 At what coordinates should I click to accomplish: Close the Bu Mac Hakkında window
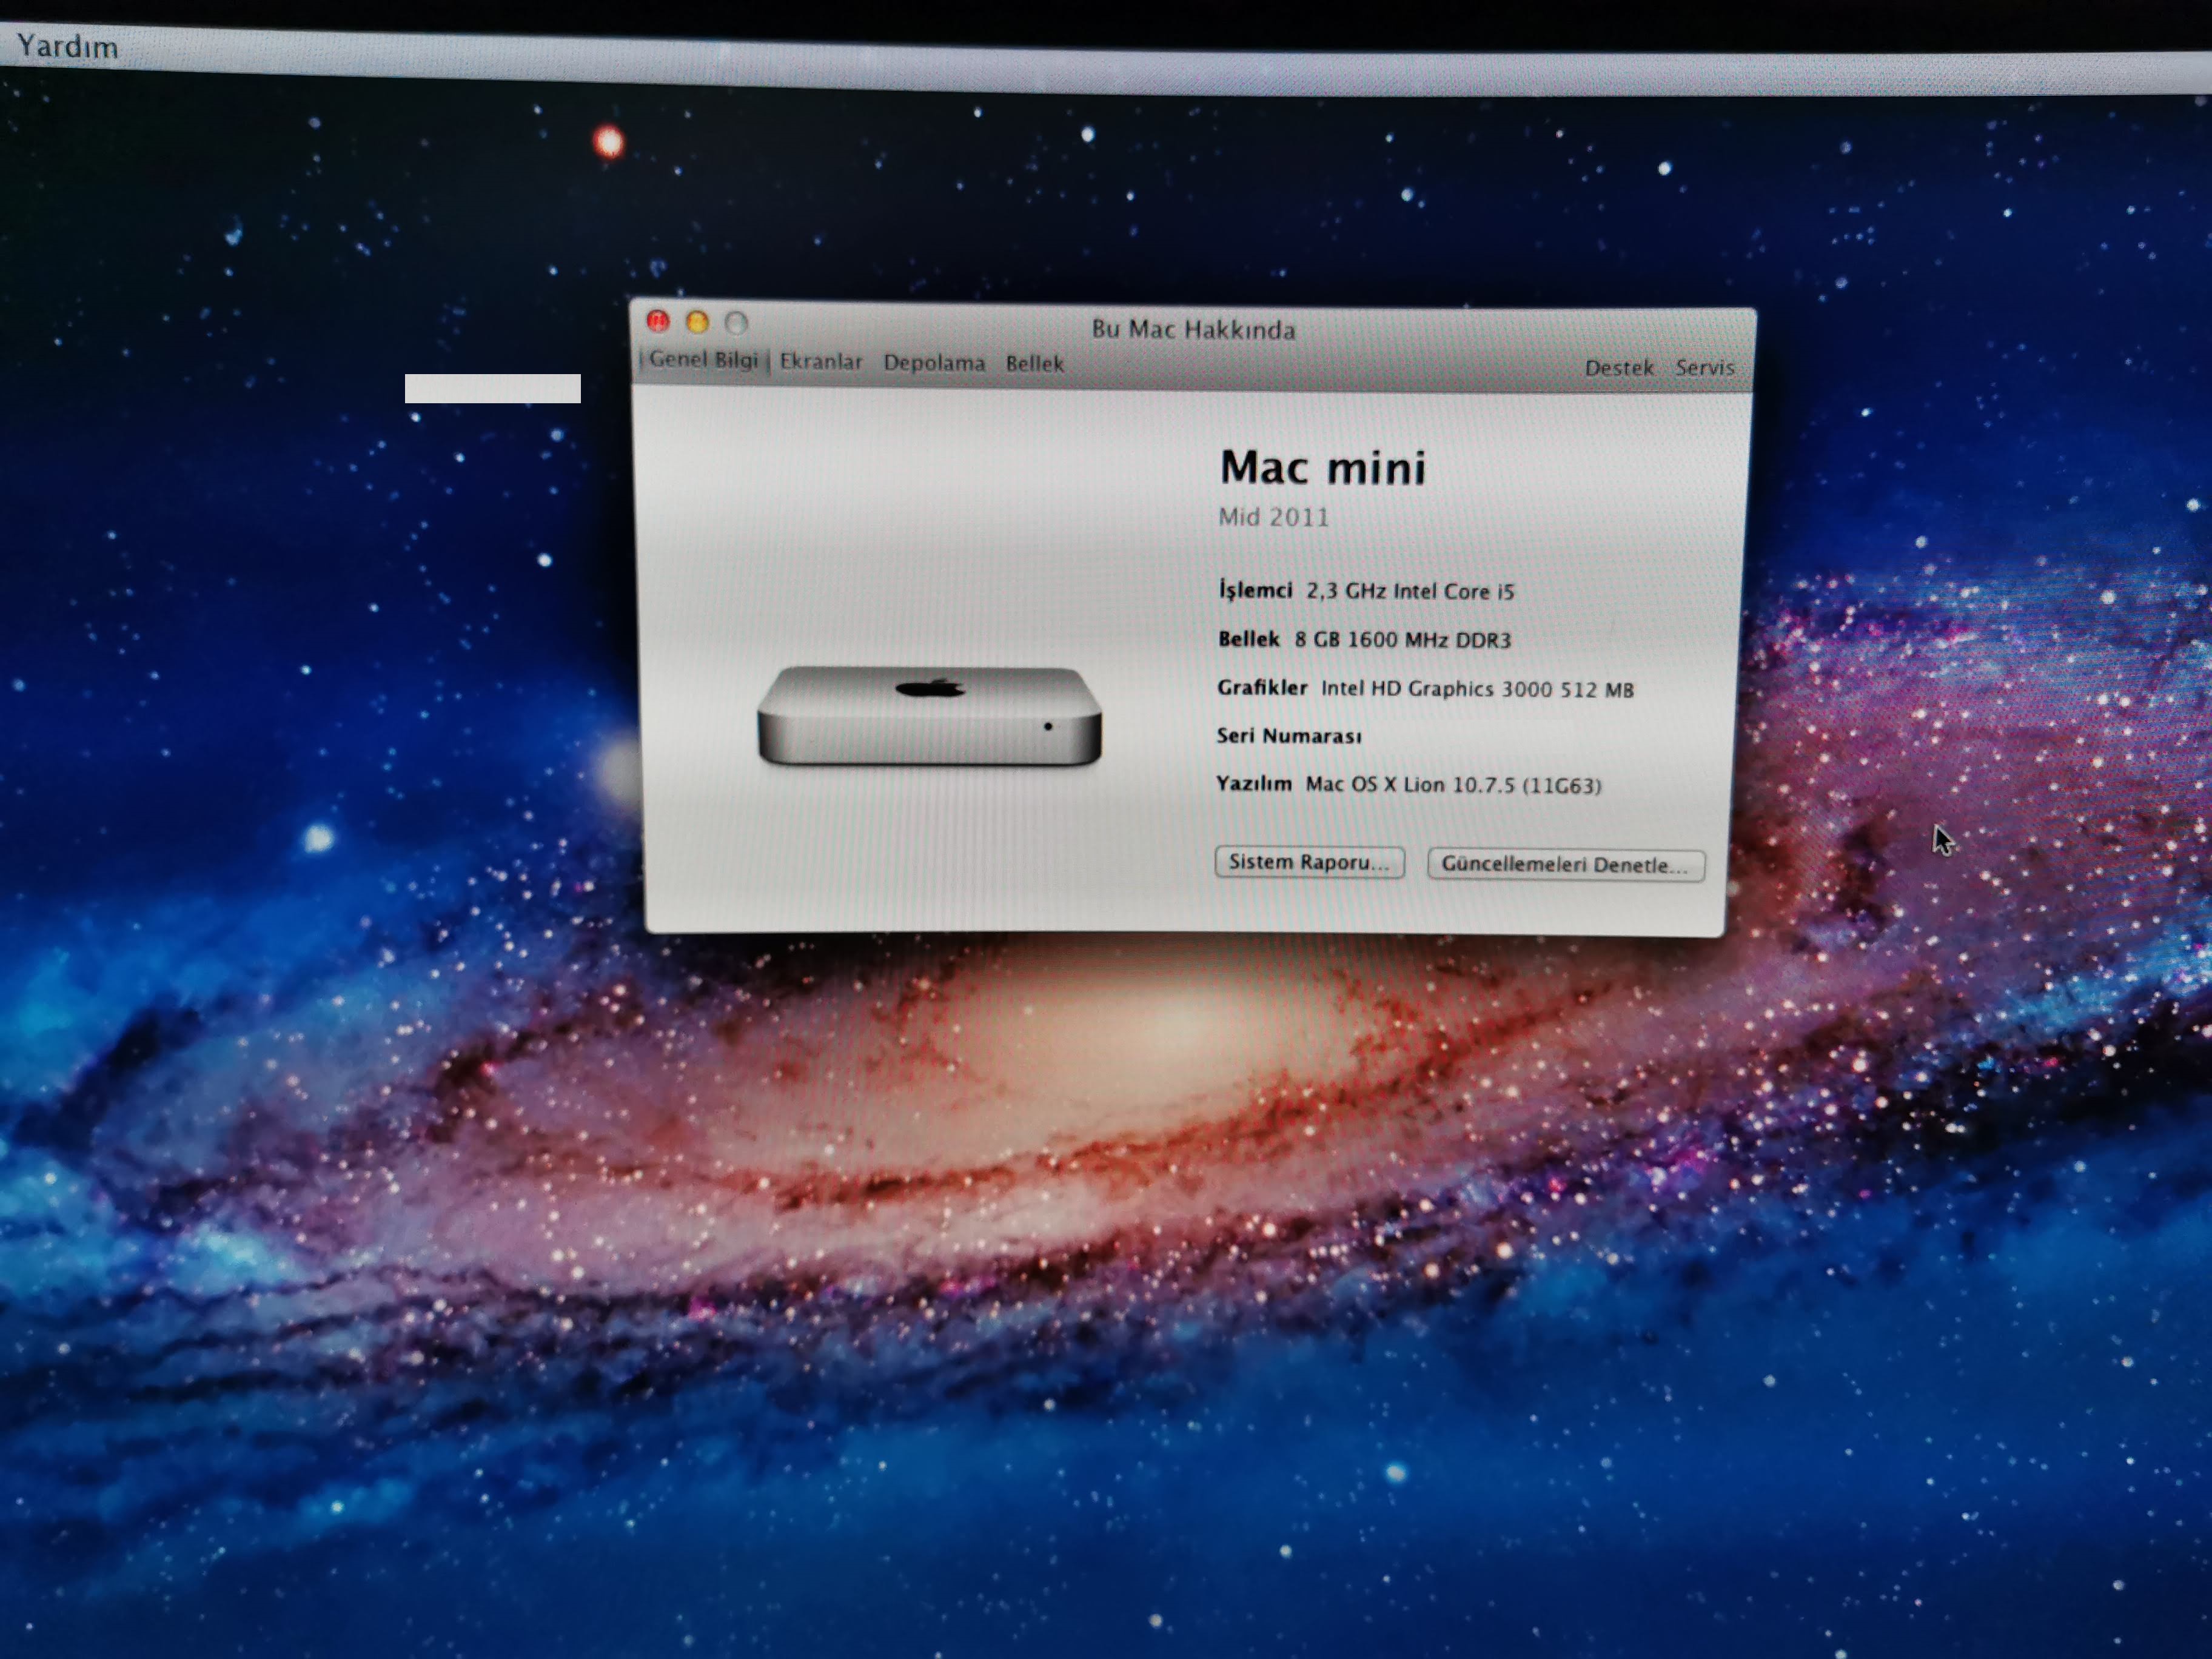click(658, 321)
